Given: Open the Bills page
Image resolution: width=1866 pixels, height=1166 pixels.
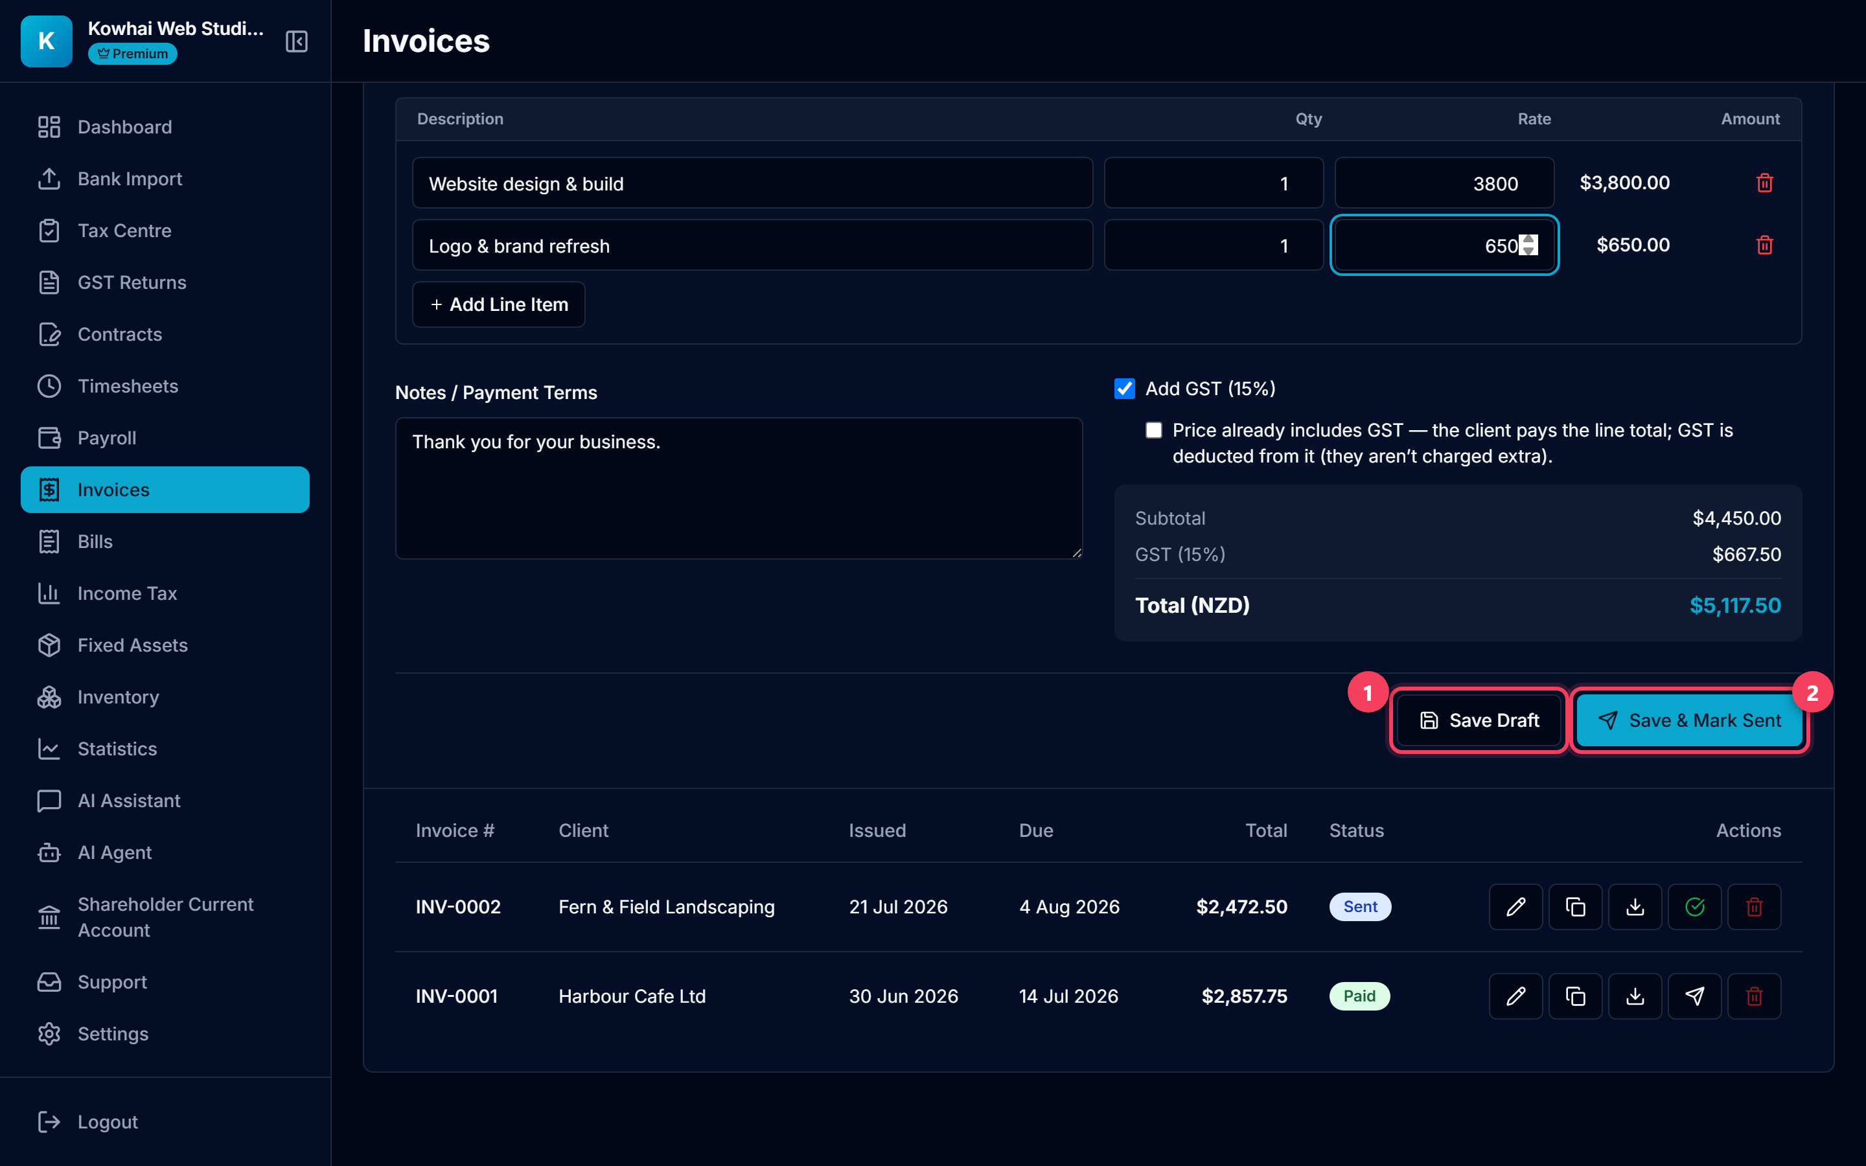Looking at the screenshot, I should coord(165,542).
